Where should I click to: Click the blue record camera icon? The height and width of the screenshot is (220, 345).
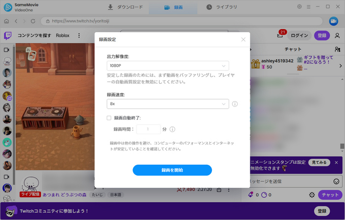[333, 21]
